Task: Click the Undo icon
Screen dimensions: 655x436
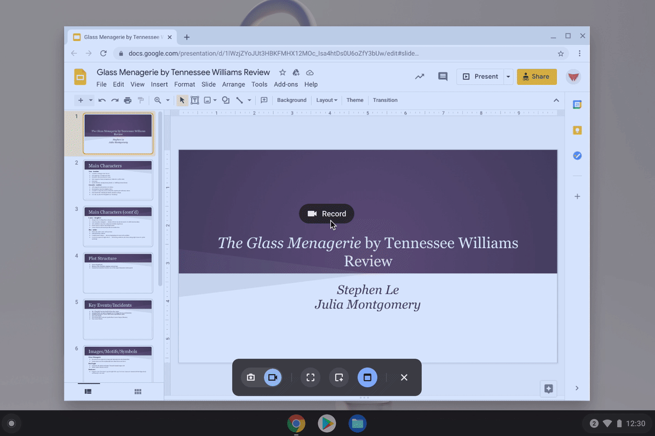Action: tap(102, 100)
